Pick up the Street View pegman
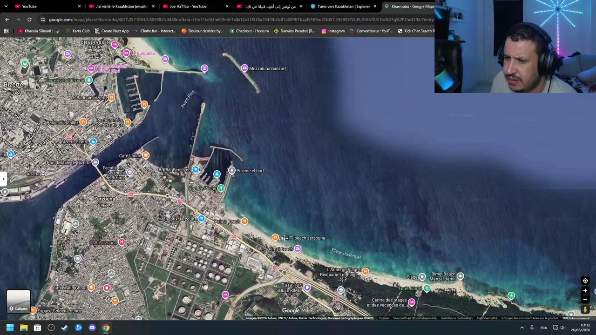This screenshot has width=596, height=335. [585, 309]
